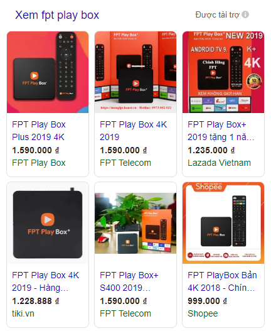The image size is (271, 331).
Task: Click the tiki.vn seller name
Action: point(23,313)
